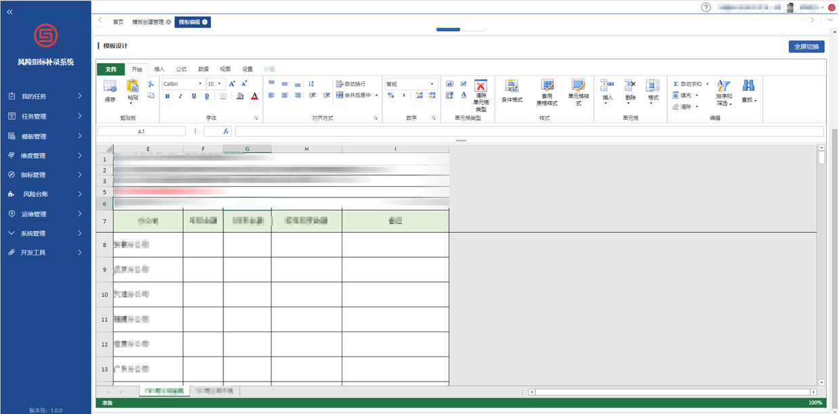Switch to the 插入 ribbon tab
The height and width of the screenshot is (414, 839).
point(159,69)
